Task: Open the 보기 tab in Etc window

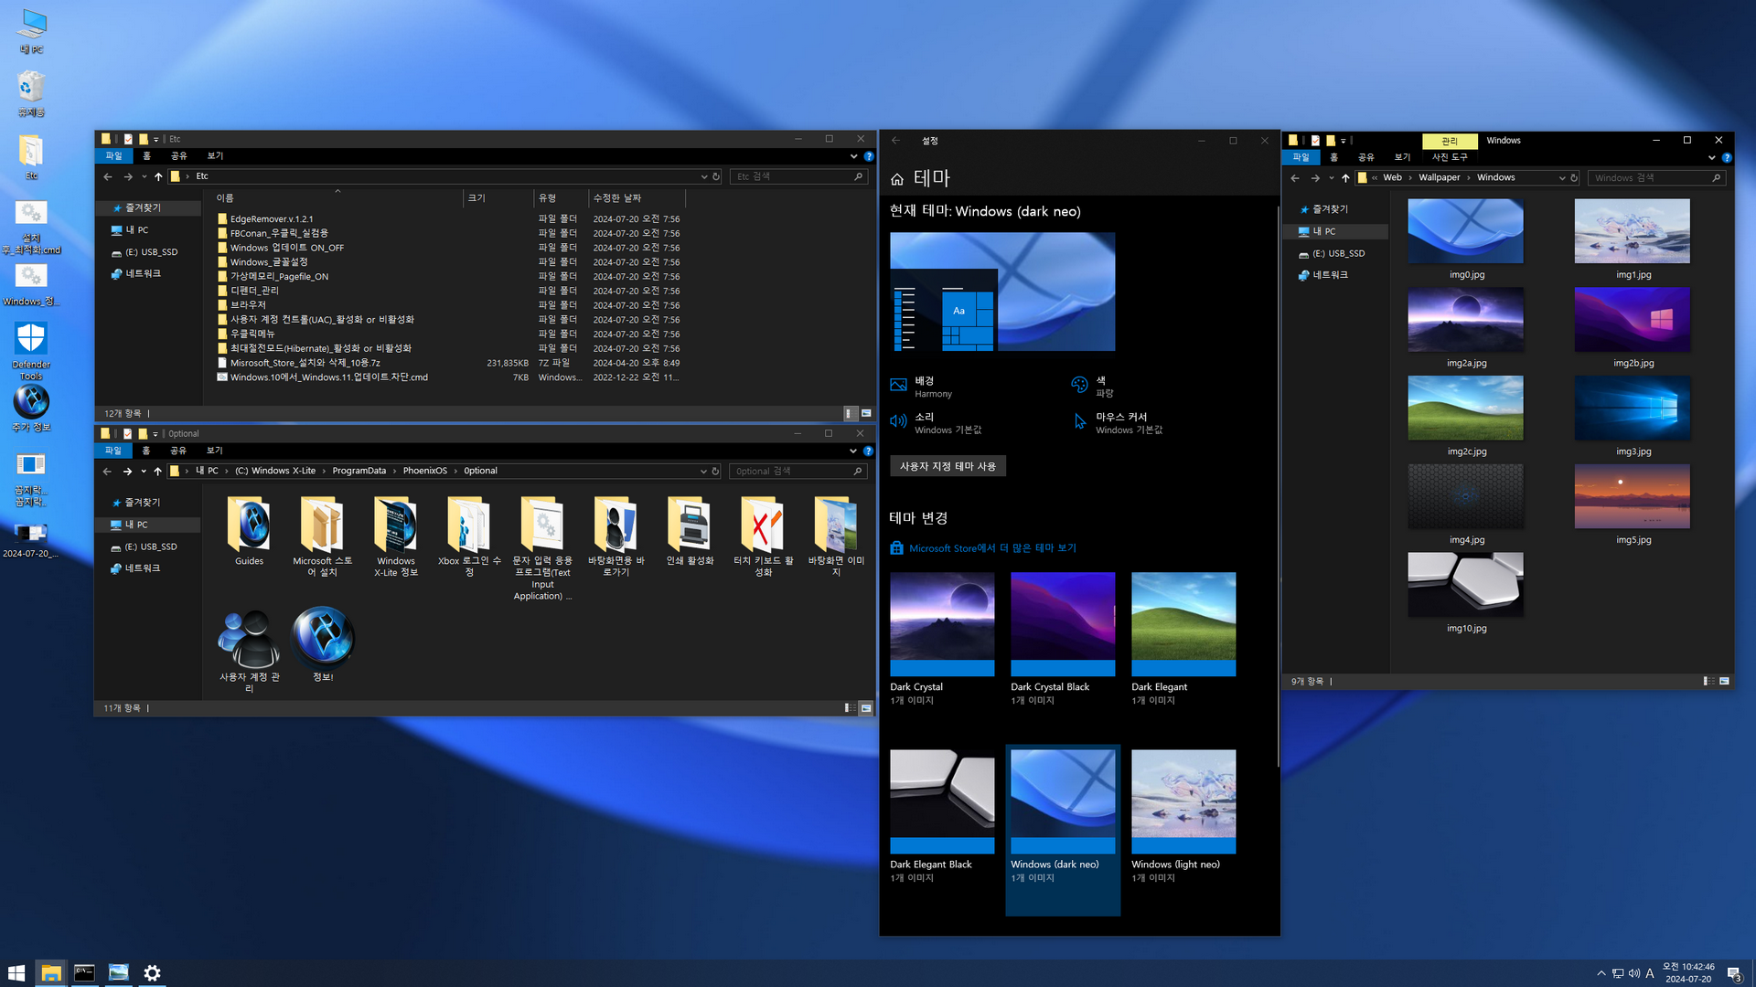Action: 215,156
